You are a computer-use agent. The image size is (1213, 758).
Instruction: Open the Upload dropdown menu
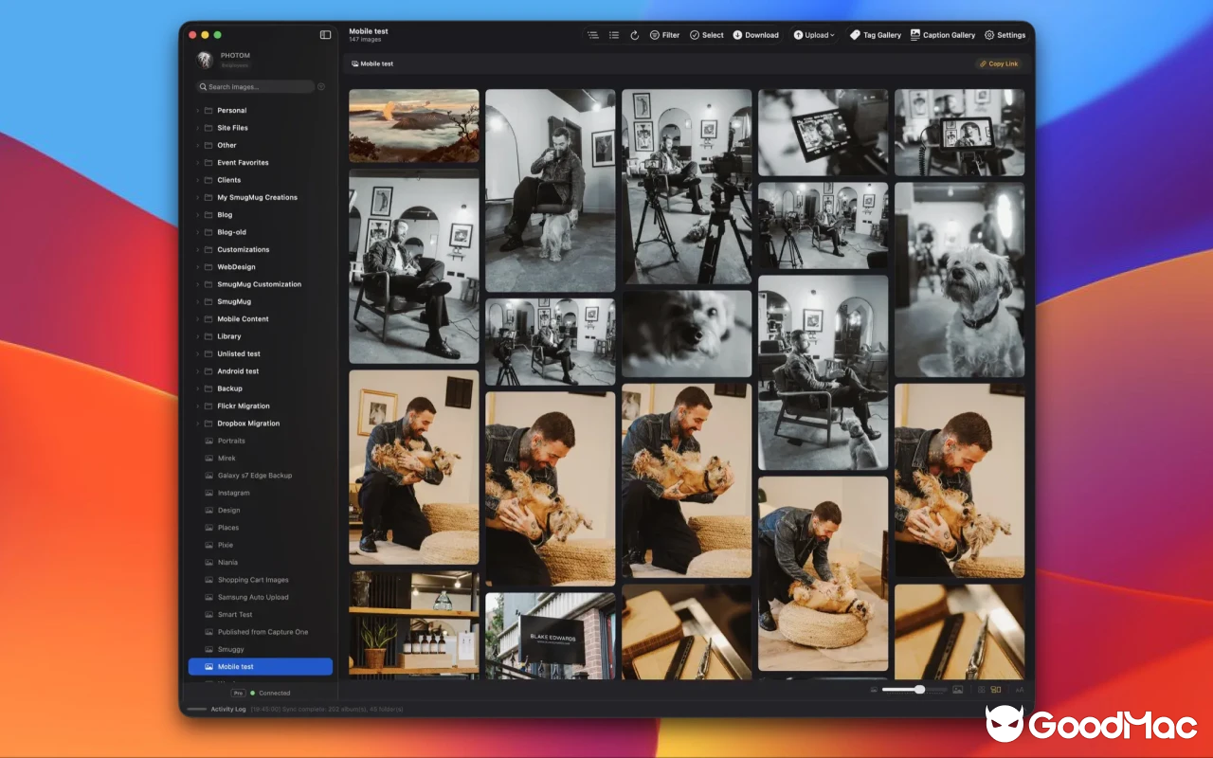[815, 35]
